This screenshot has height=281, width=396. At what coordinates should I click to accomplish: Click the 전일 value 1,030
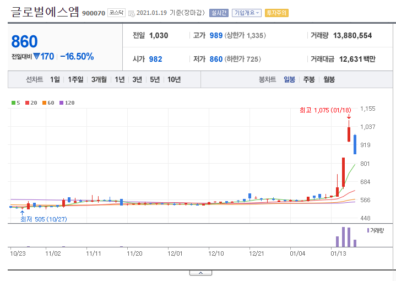[159, 36]
